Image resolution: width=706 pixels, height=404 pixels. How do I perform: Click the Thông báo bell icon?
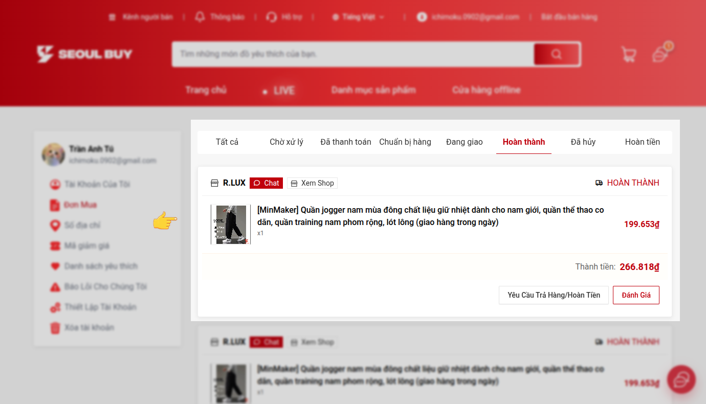(200, 17)
